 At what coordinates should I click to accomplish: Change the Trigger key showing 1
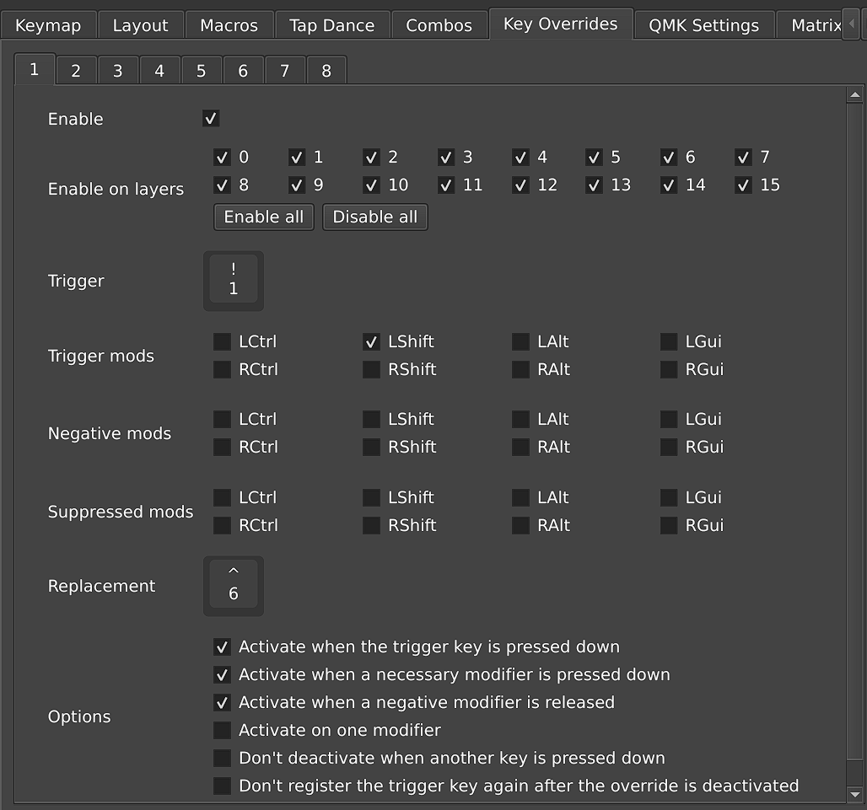pos(234,281)
